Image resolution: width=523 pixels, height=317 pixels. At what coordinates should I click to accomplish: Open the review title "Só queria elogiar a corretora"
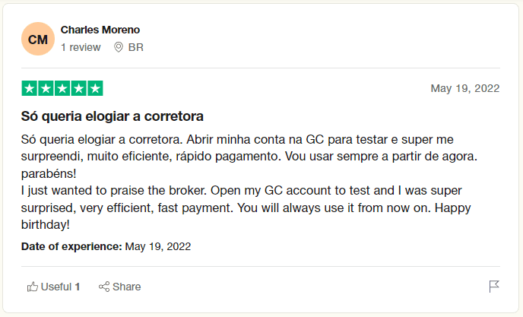point(112,116)
